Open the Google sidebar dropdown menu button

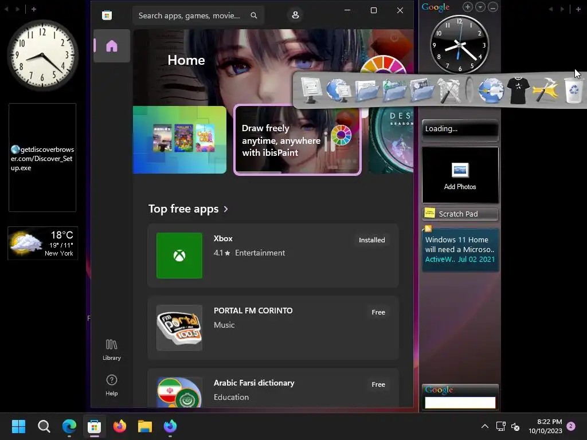pos(480,7)
